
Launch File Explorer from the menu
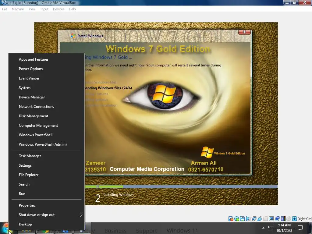pos(47,175)
